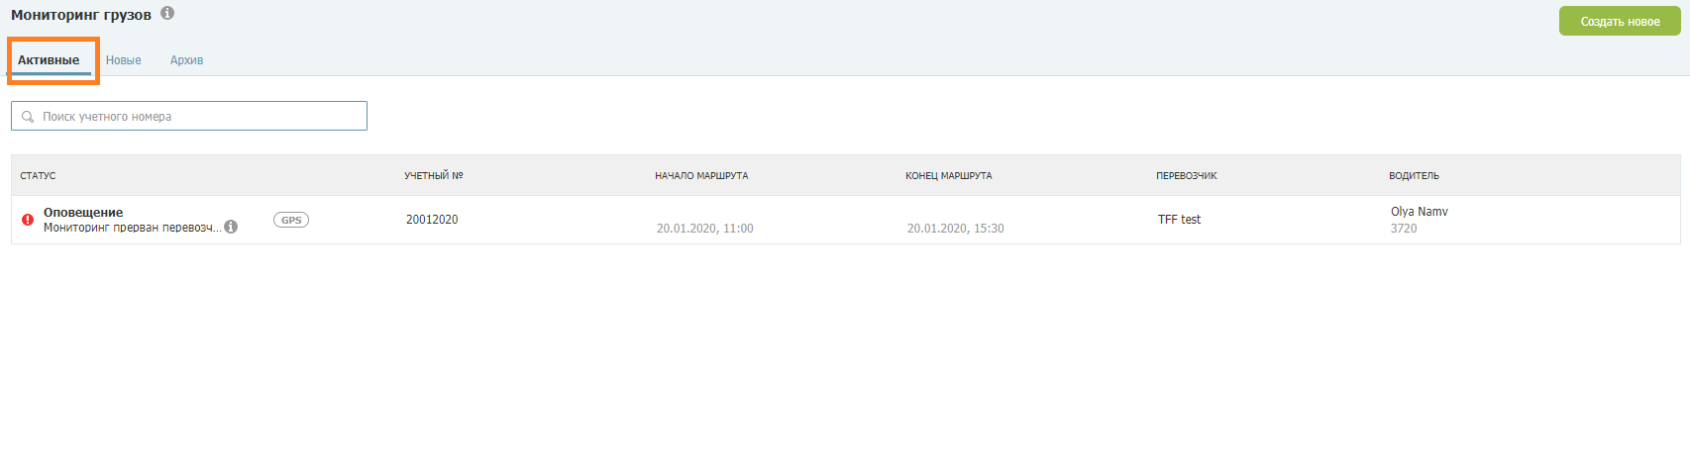This screenshot has height=474, width=1690.
Task: Click driver number 3720
Action: click(1404, 229)
